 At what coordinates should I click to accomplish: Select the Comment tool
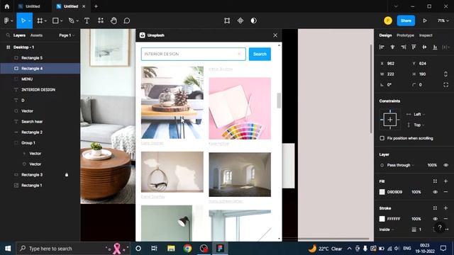(x=127, y=21)
